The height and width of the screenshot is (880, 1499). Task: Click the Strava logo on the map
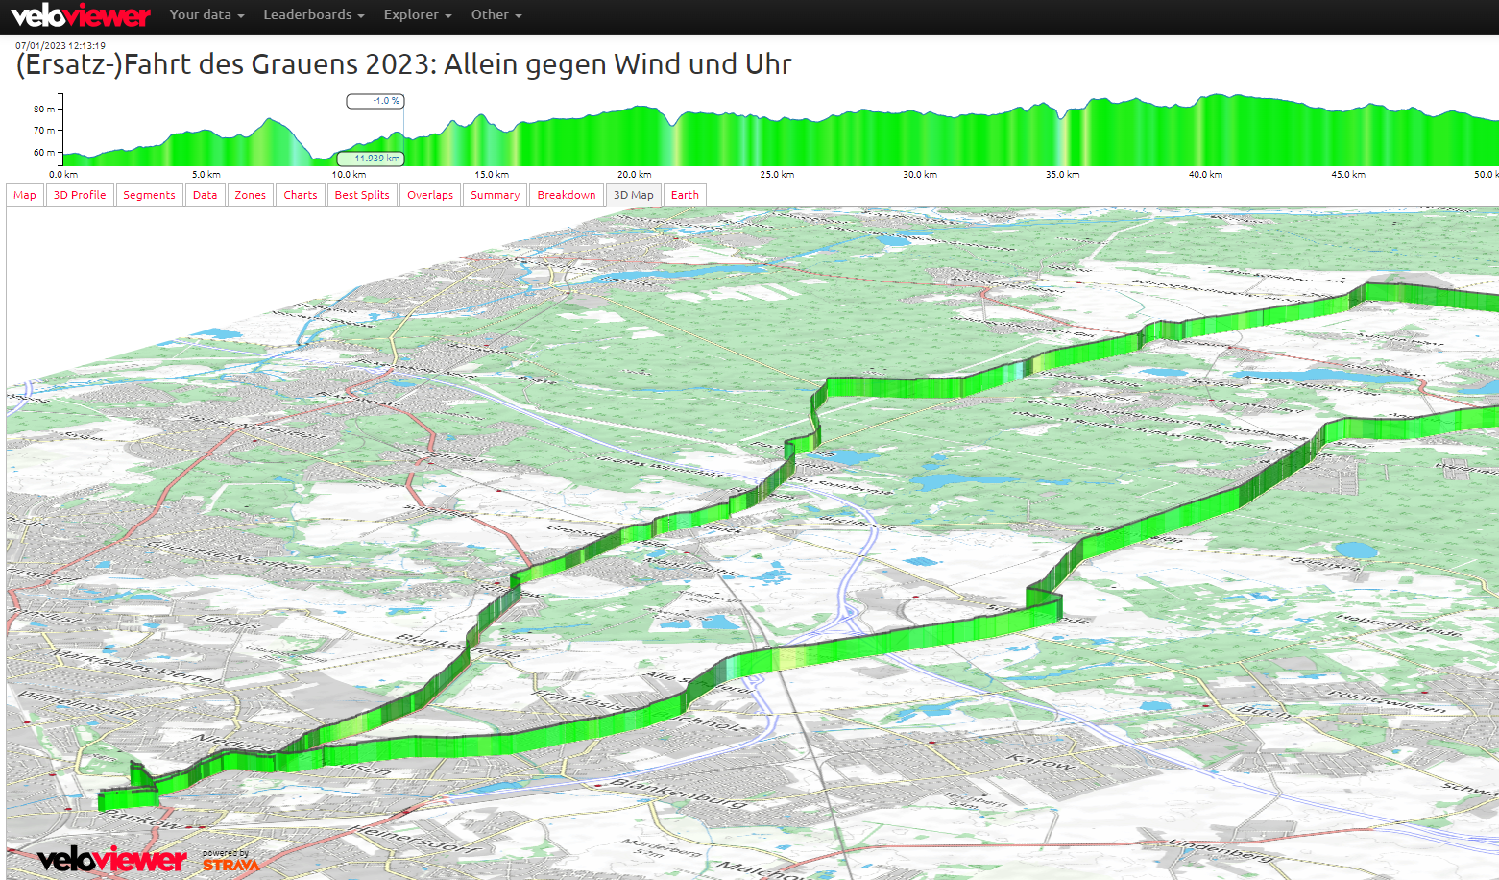(x=230, y=862)
